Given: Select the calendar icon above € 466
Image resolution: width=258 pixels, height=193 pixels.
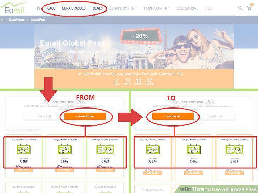Looking at the screenshot, I should pos(24,149).
